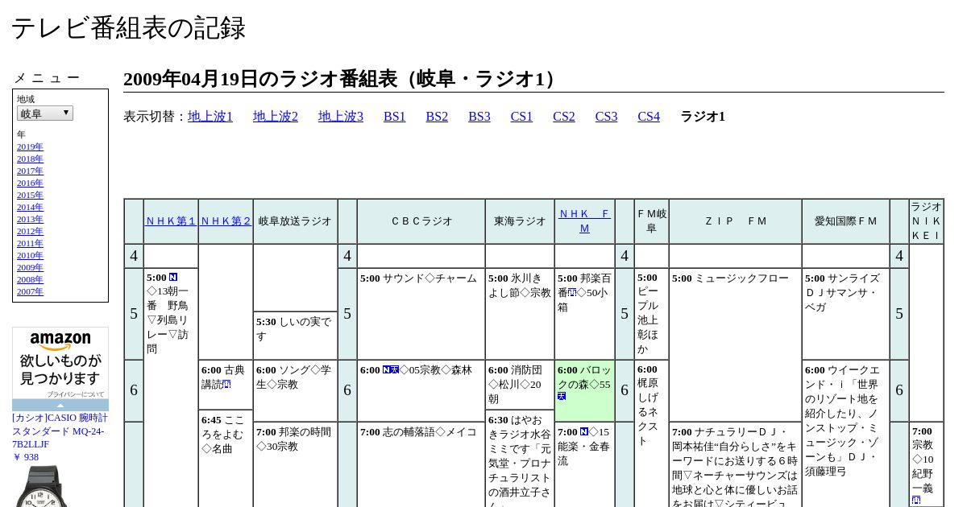Open the 2014年 year link
The height and width of the screenshot is (507, 967).
tap(30, 207)
